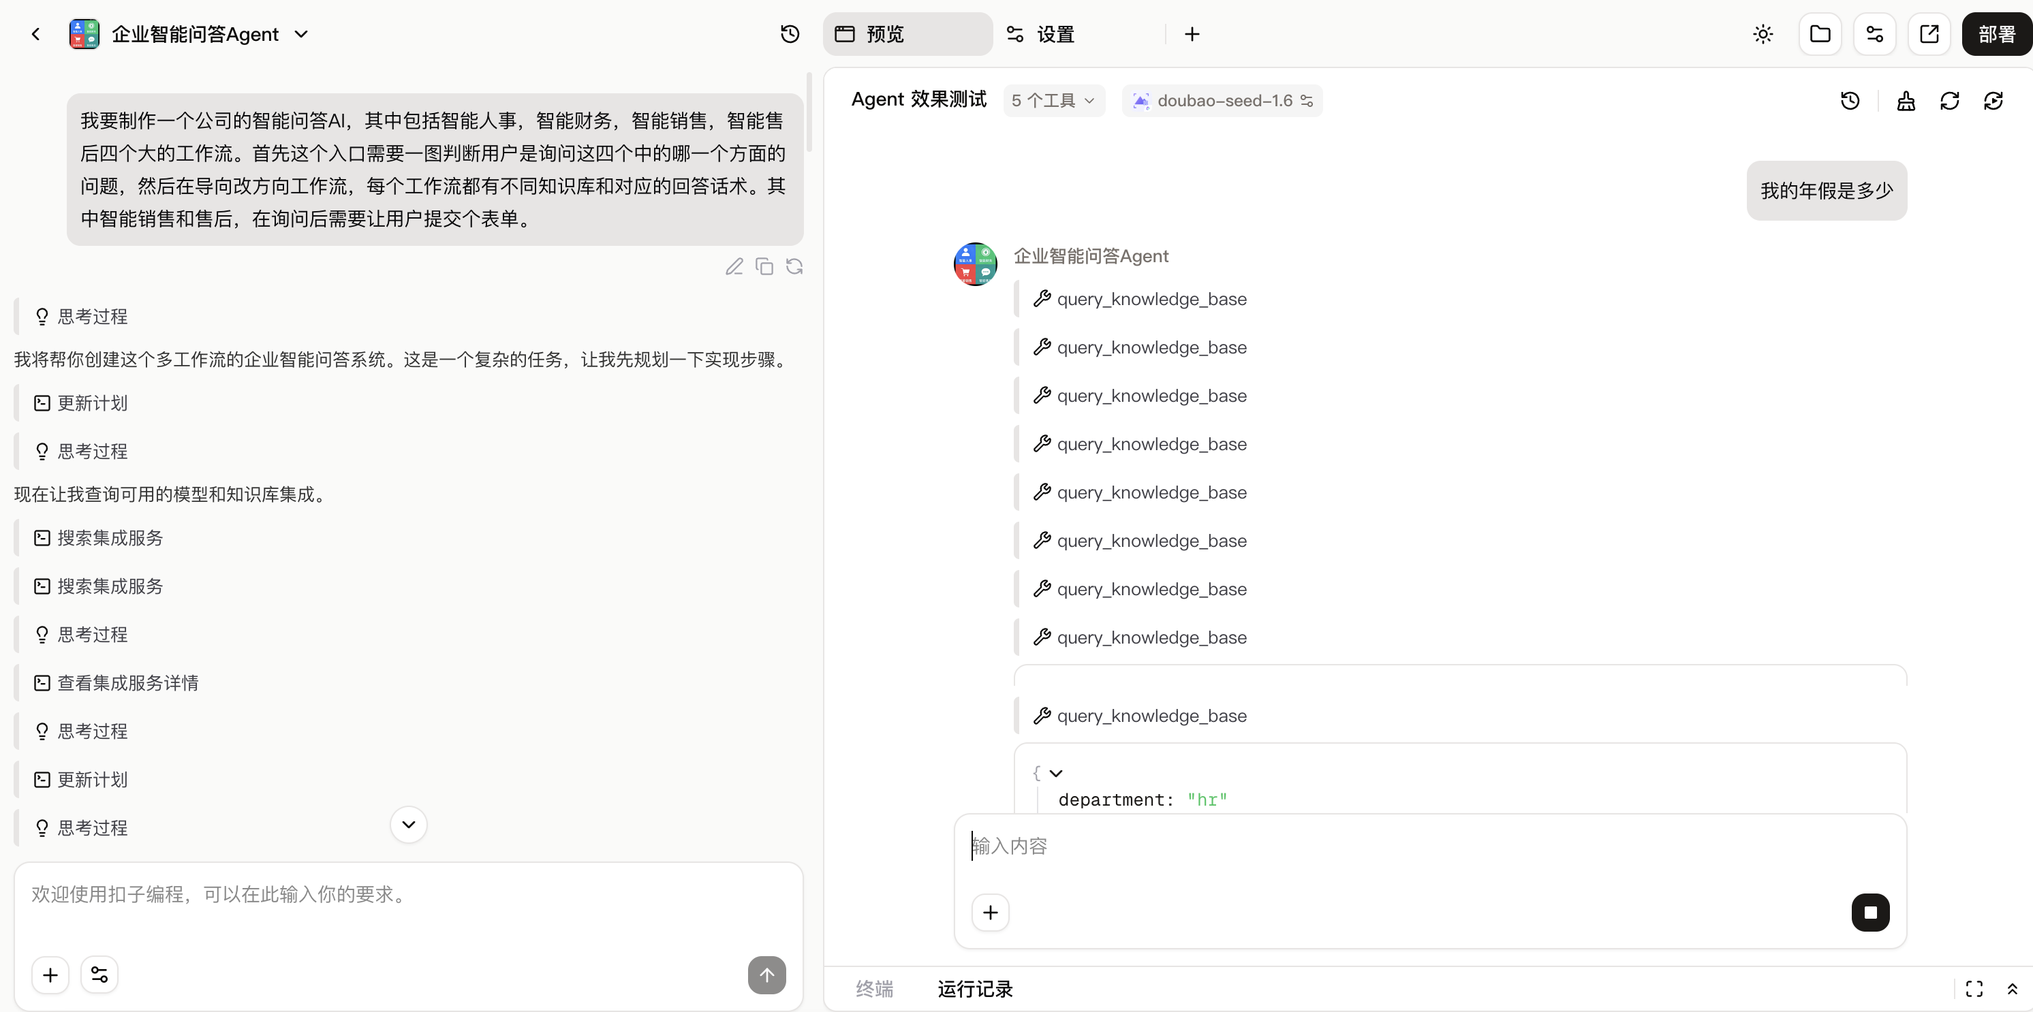Click the 部署 deploy button

(1996, 34)
